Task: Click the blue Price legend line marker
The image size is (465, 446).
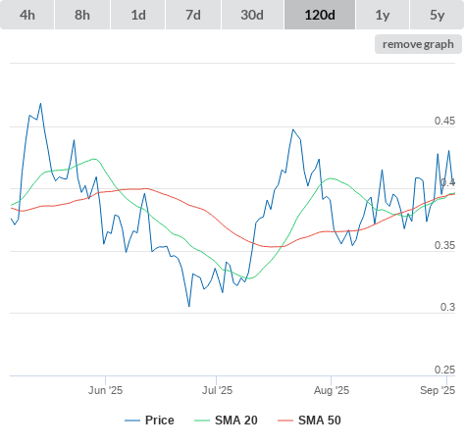Action: (x=132, y=421)
